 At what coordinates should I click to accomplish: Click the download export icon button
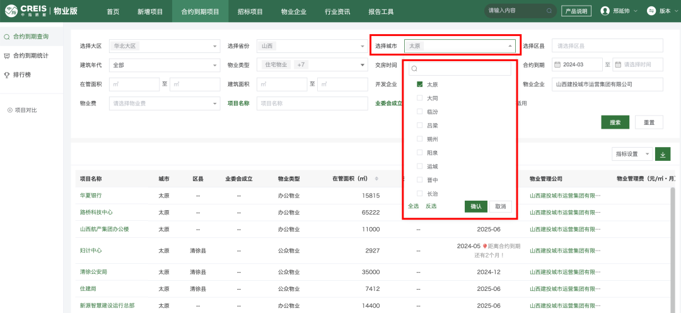[663, 154]
